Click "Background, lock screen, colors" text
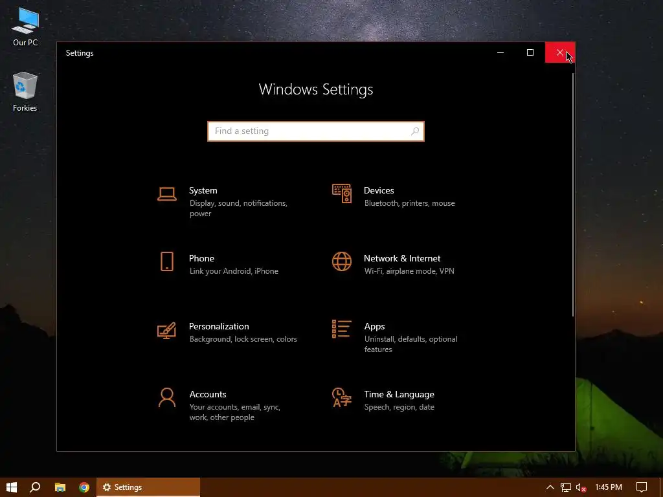Image resolution: width=663 pixels, height=497 pixels. click(243, 339)
